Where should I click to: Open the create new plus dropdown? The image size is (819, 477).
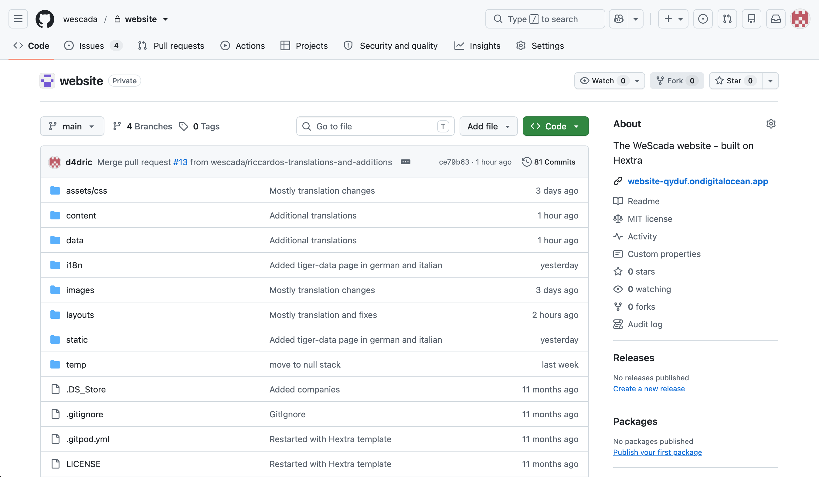click(673, 19)
